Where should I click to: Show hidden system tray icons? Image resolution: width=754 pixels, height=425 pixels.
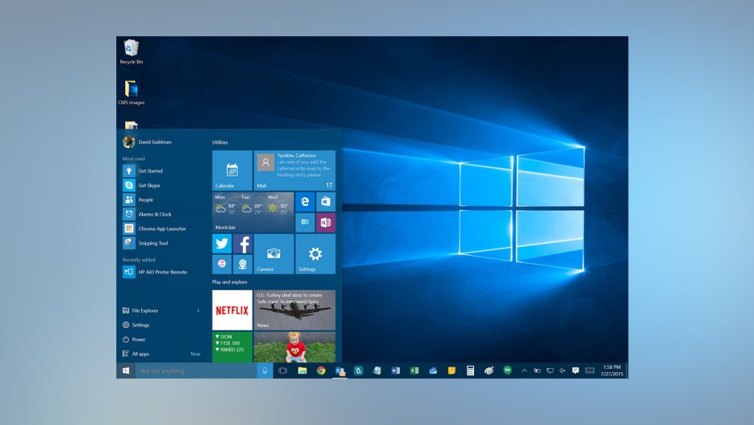click(x=524, y=370)
